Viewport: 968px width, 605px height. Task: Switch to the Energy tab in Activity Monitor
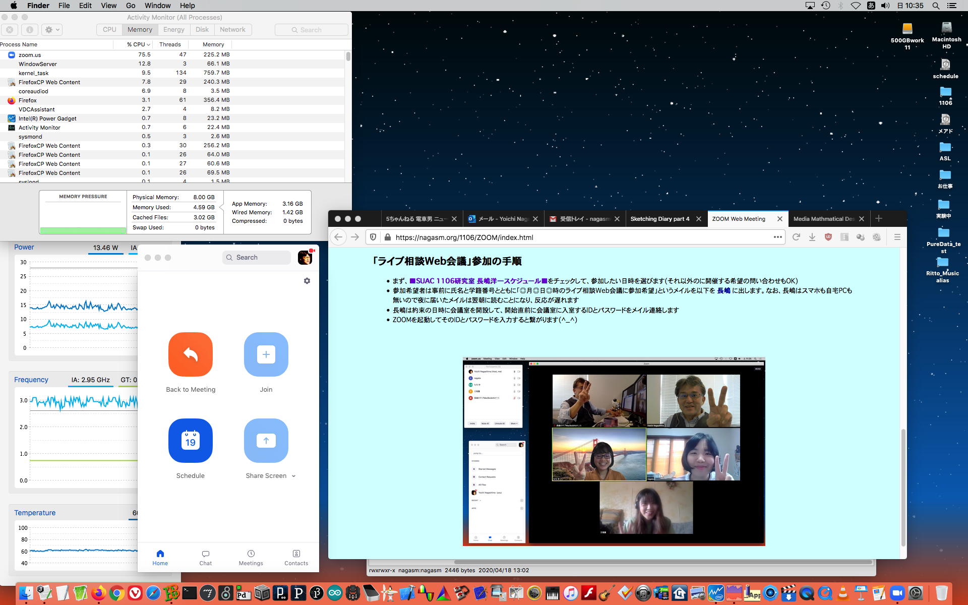click(173, 30)
